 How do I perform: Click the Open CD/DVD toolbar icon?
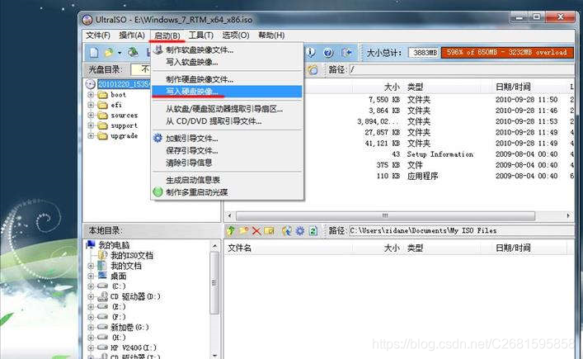click(133, 53)
